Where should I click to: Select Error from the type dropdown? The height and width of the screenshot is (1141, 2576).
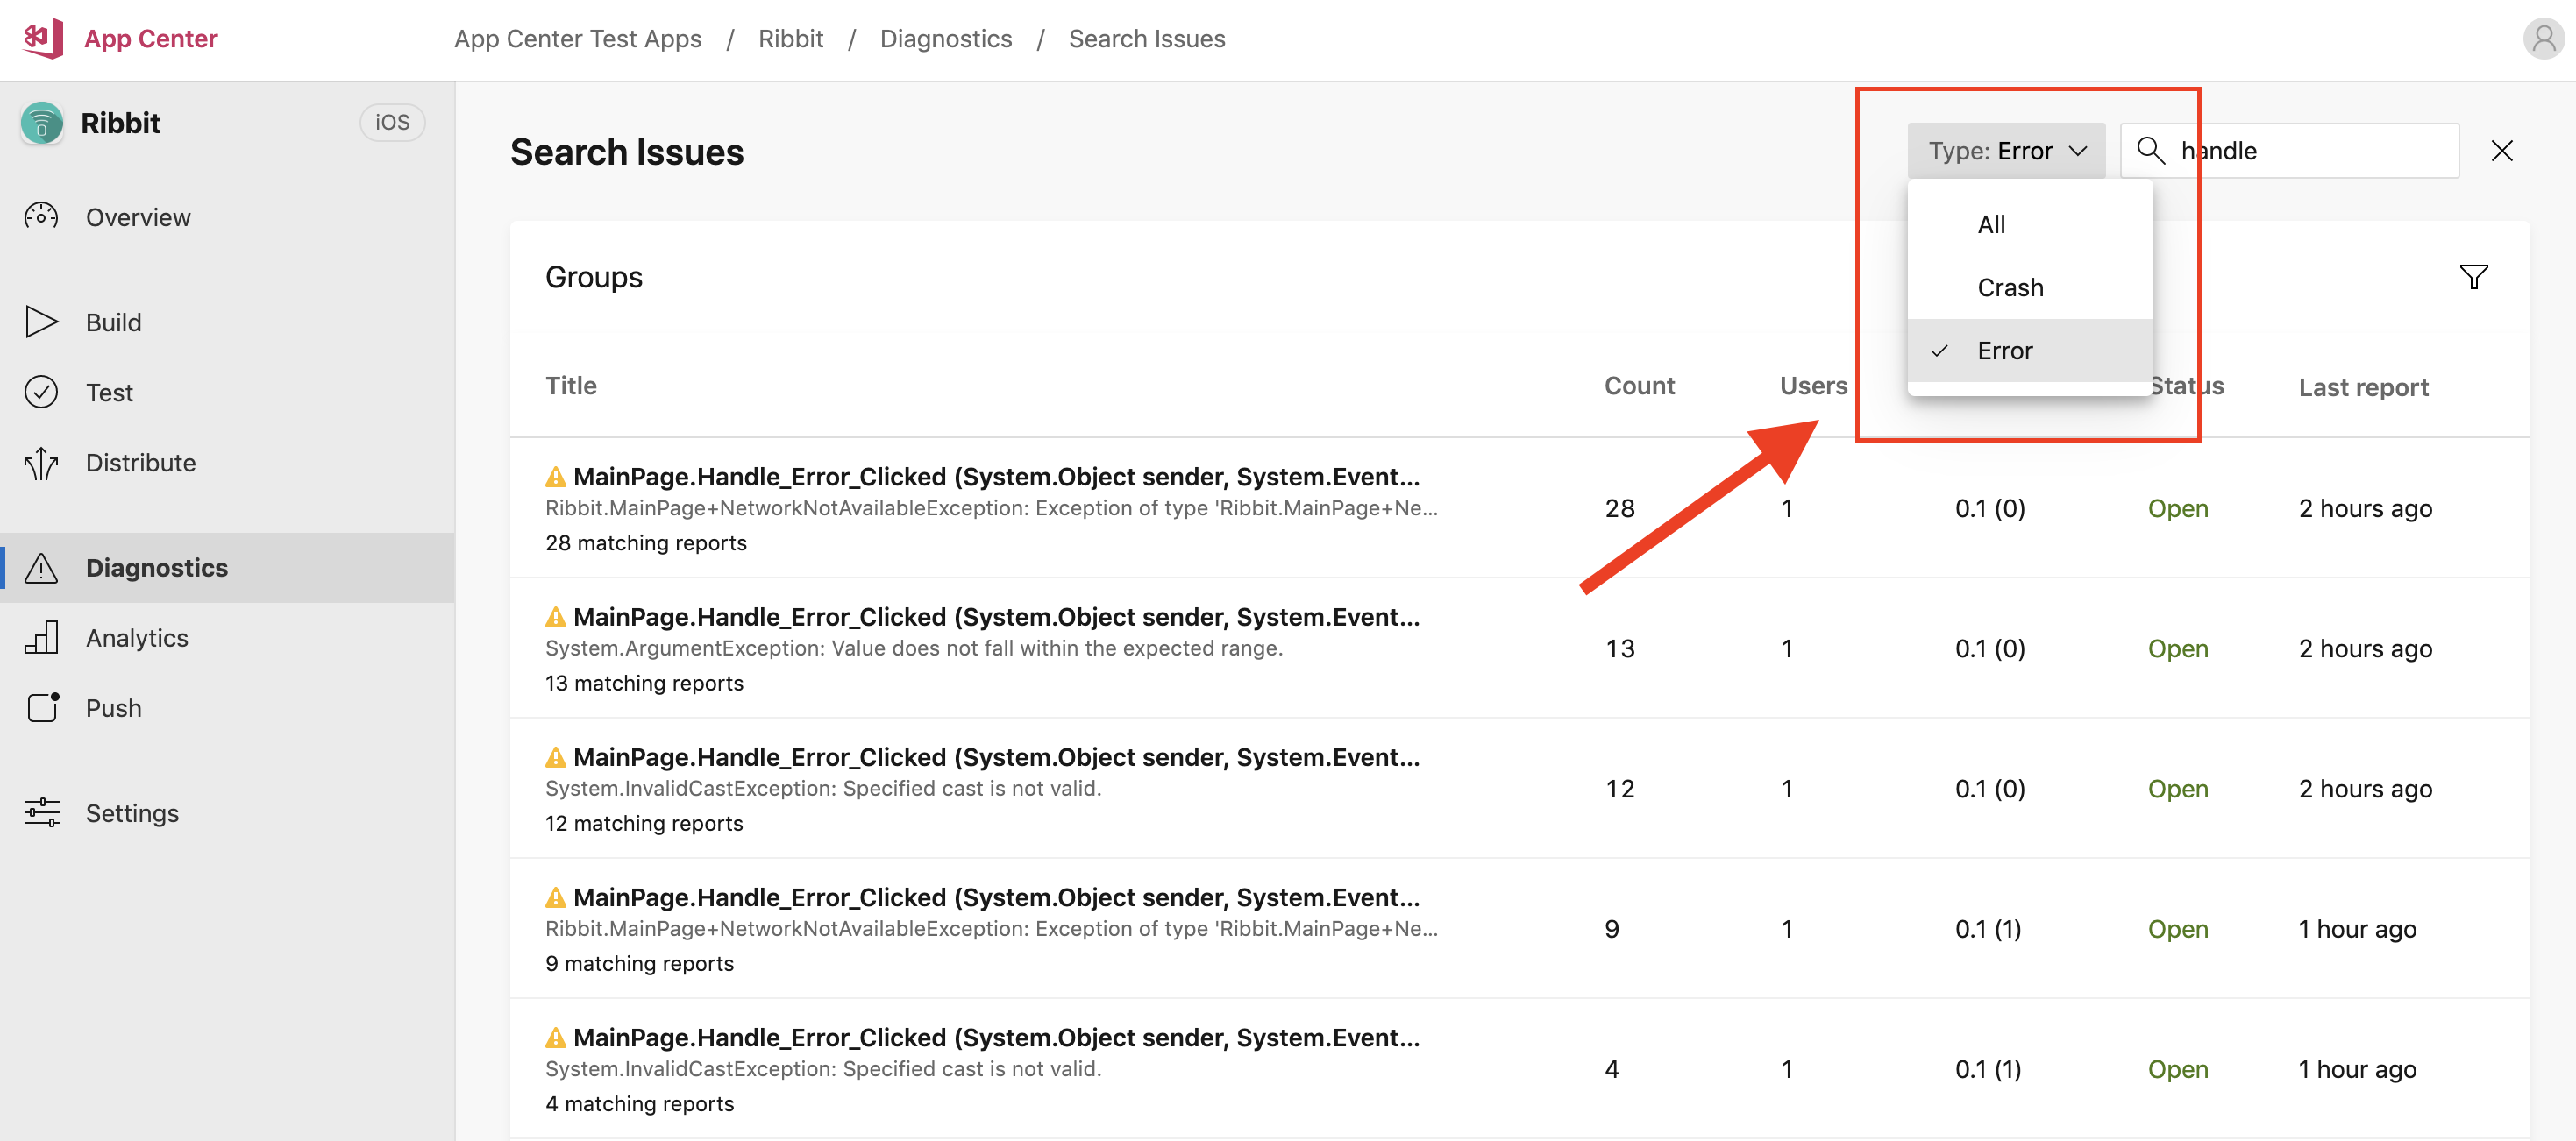(2004, 350)
